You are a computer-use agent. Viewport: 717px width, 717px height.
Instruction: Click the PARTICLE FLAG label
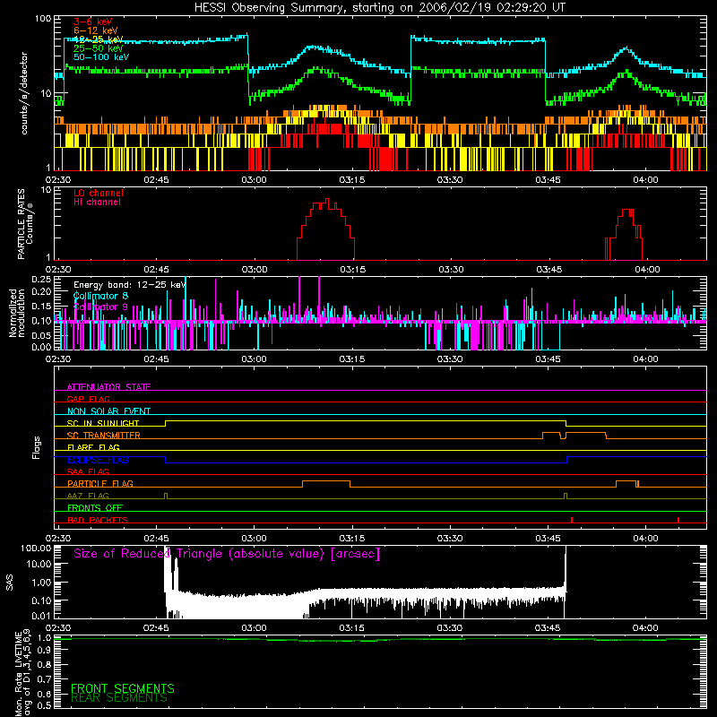click(x=100, y=483)
